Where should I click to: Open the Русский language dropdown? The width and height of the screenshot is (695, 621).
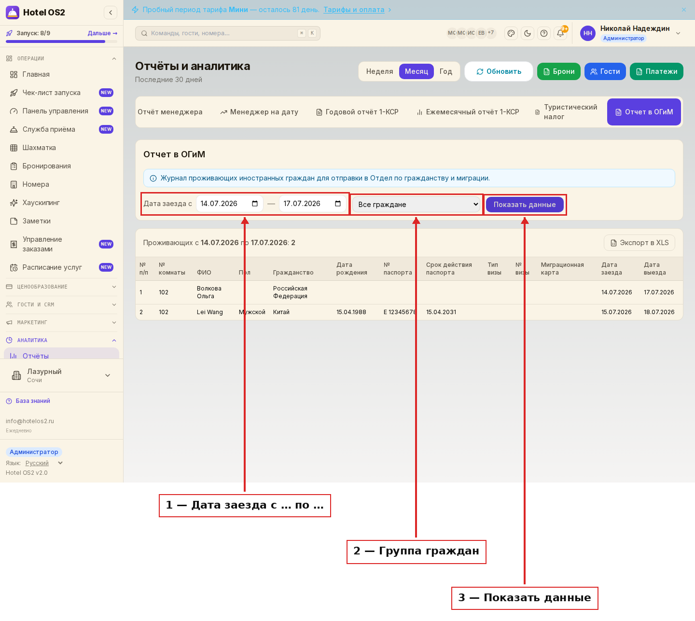tap(44, 463)
